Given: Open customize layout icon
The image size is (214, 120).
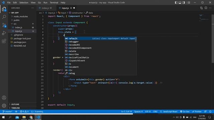Looking at the screenshot, I should click(x=189, y=2).
